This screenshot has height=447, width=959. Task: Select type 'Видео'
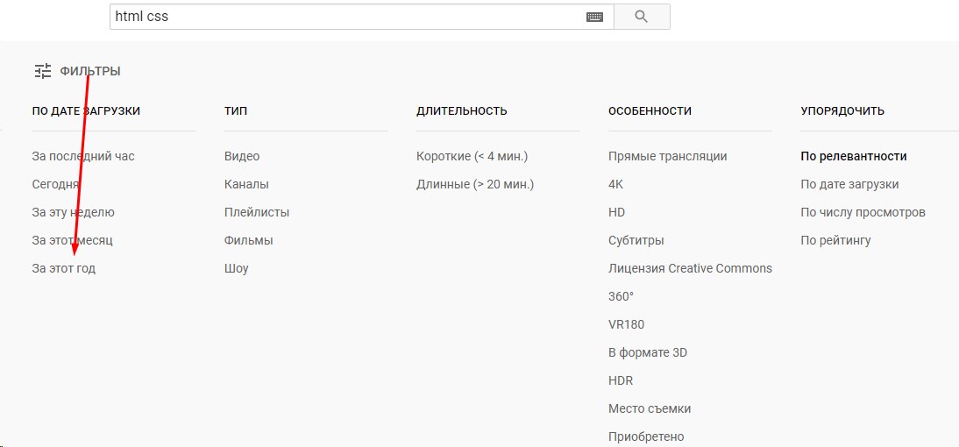tap(242, 157)
